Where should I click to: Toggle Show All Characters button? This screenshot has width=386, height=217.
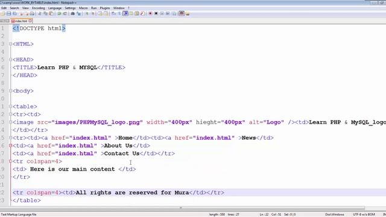click(119, 13)
